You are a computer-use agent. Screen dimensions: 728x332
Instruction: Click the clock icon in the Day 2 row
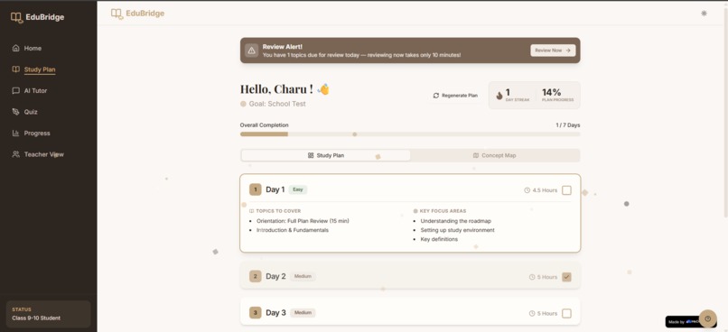click(532, 277)
